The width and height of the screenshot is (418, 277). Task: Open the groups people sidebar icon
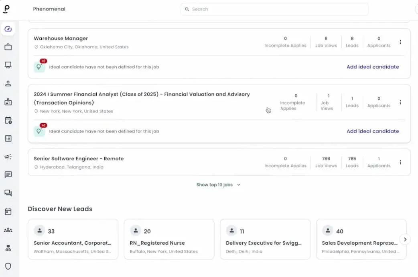(8, 230)
